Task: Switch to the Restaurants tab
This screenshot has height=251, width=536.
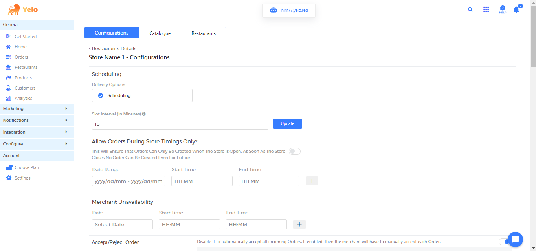Action: 204,33
